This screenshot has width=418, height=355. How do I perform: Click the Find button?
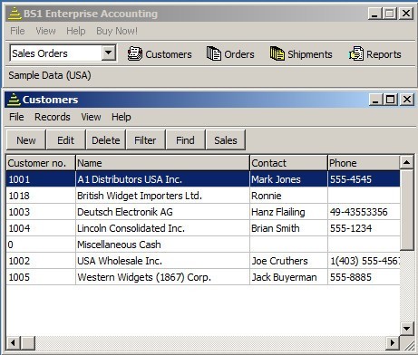click(185, 140)
